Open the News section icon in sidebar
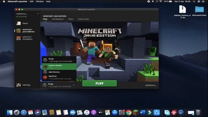208x117 pixels. click(x=19, y=23)
